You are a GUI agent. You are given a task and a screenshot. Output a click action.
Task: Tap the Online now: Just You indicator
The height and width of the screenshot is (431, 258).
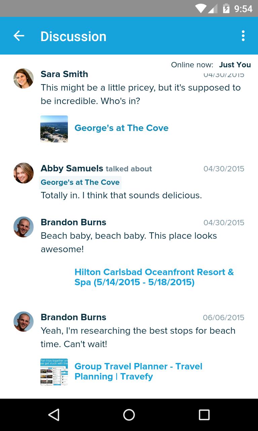(211, 65)
